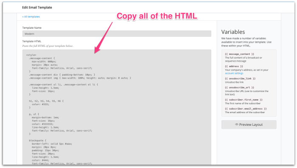This screenshot has width=297, height=168.
Task: Select the {{ unsubscribe_link }} variable text
Action: click(240, 79)
